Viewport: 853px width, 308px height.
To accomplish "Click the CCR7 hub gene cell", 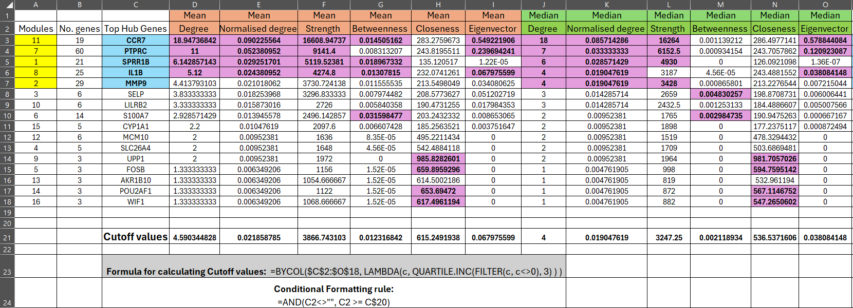I will point(136,40).
